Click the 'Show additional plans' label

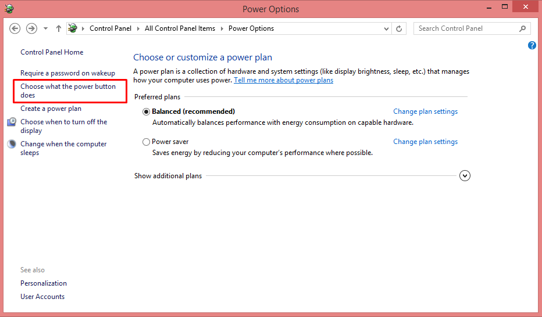tap(168, 176)
